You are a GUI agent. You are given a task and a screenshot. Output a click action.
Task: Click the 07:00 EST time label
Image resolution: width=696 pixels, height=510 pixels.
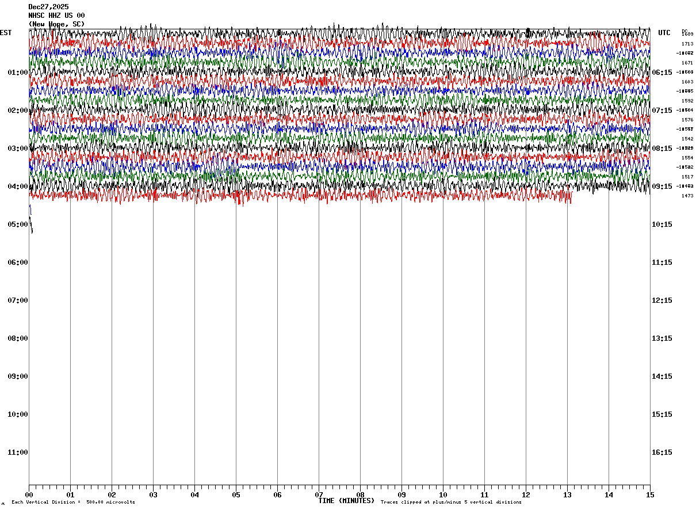[x=18, y=300]
